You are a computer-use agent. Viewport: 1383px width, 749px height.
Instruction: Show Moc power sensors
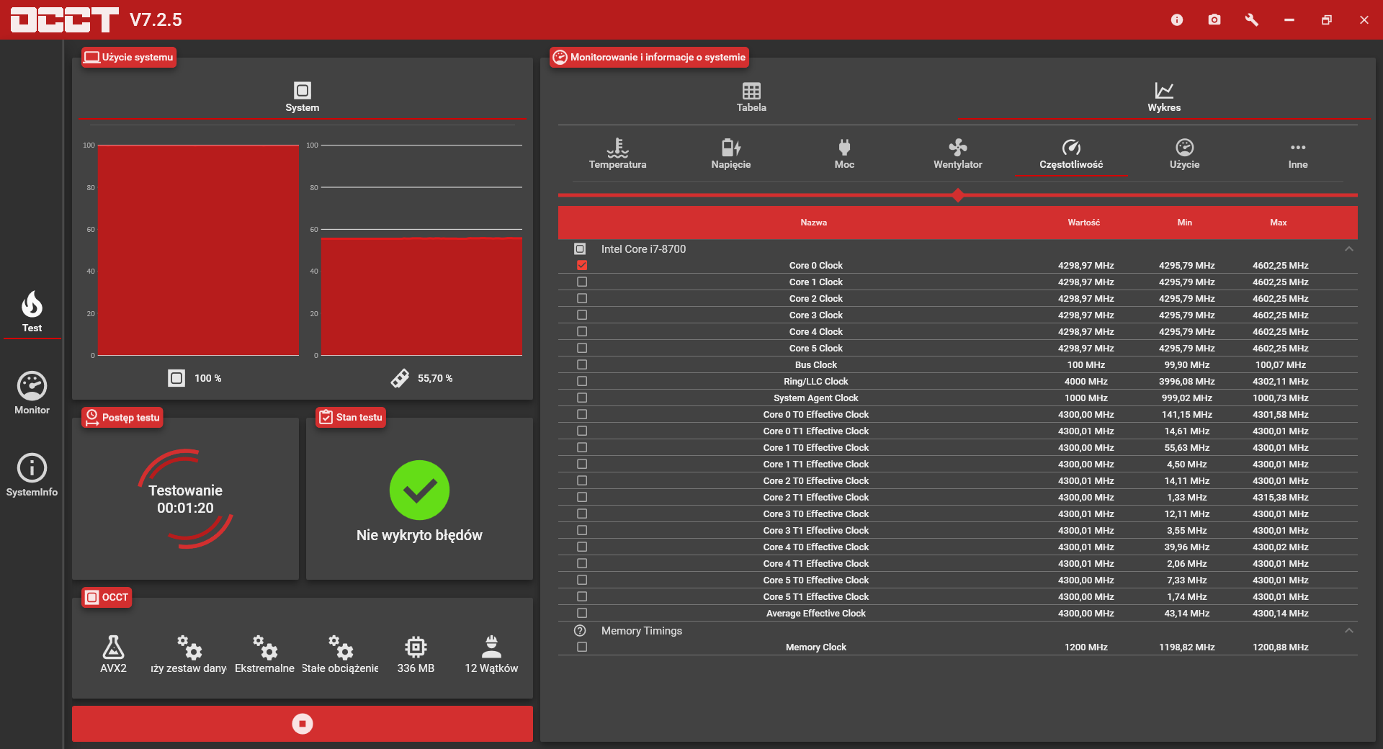coord(844,153)
